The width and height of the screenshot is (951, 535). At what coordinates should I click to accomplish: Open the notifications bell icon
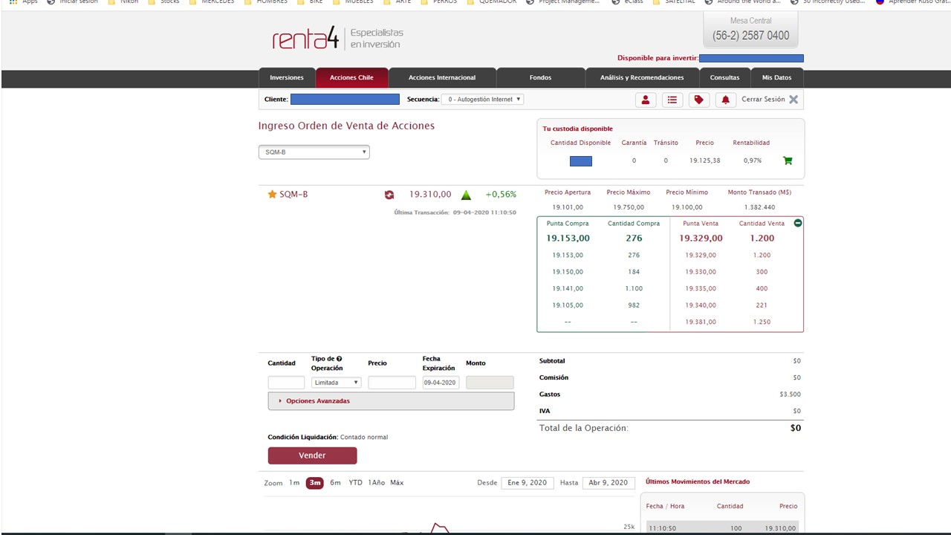coord(726,100)
